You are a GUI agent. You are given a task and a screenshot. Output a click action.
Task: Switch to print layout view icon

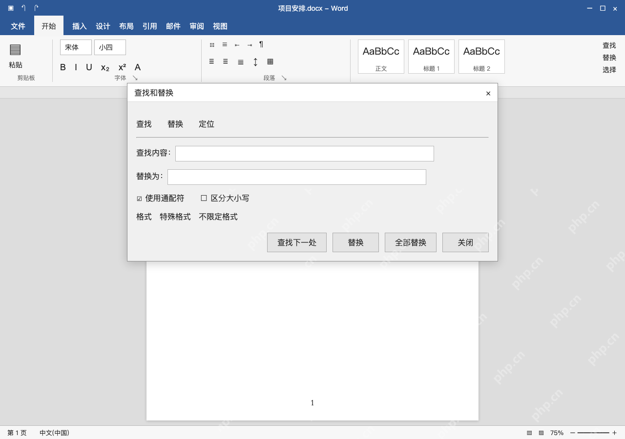[529, 433]
